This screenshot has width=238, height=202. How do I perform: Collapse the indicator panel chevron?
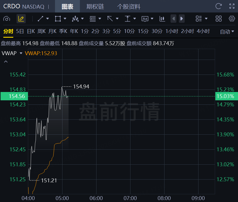pos(6,62)
